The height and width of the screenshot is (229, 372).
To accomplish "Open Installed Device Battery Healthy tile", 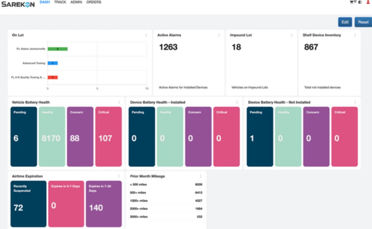I will 170,137.
